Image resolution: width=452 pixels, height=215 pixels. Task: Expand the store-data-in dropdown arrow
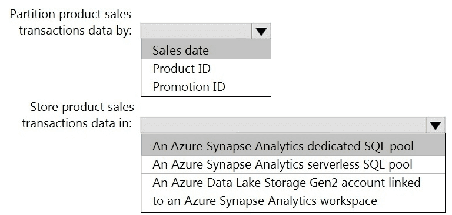click(x=436, y=125)
